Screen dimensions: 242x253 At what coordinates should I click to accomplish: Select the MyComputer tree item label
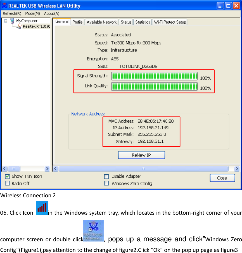pyautogui.click(x=27, y=21)
